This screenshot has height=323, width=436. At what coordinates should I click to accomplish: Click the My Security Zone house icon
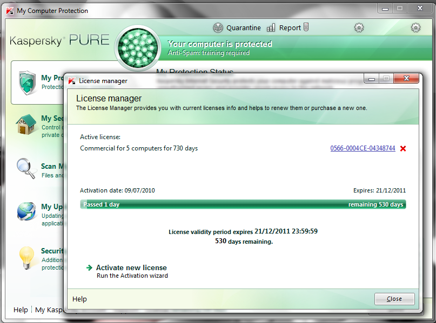[x=26, y=125]
